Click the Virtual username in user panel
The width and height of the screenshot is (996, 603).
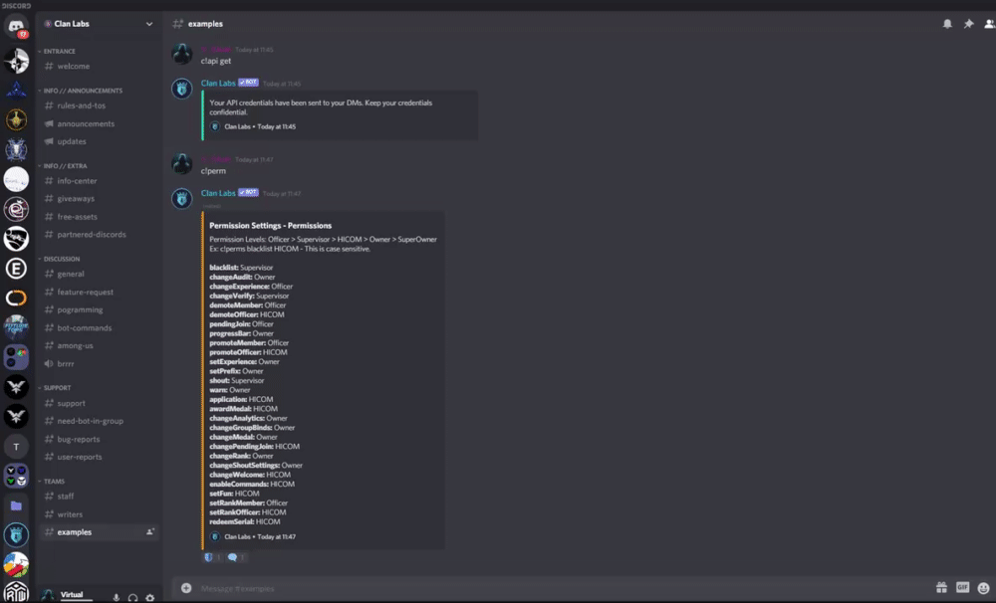click(72, 595)
